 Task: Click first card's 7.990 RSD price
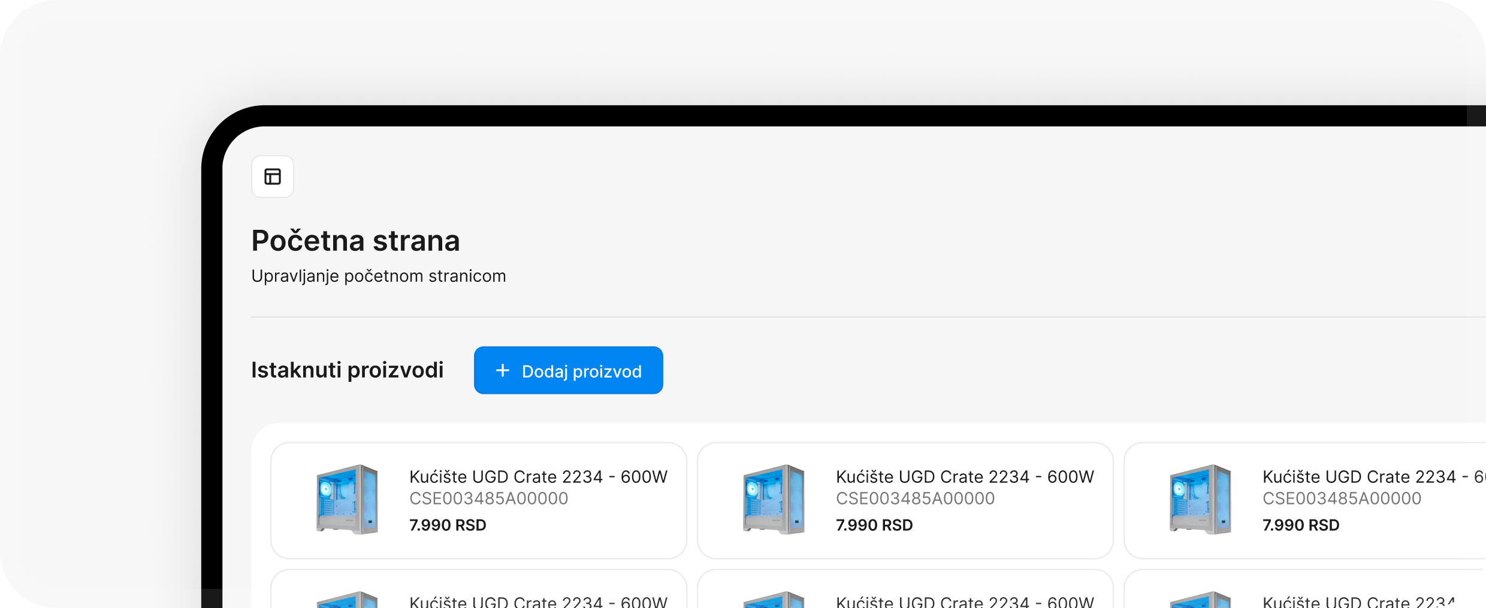(448, 525)
